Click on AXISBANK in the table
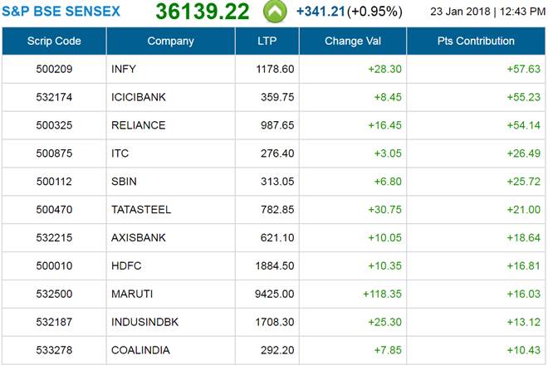The image size is (548, 365). tap(138, 238)
